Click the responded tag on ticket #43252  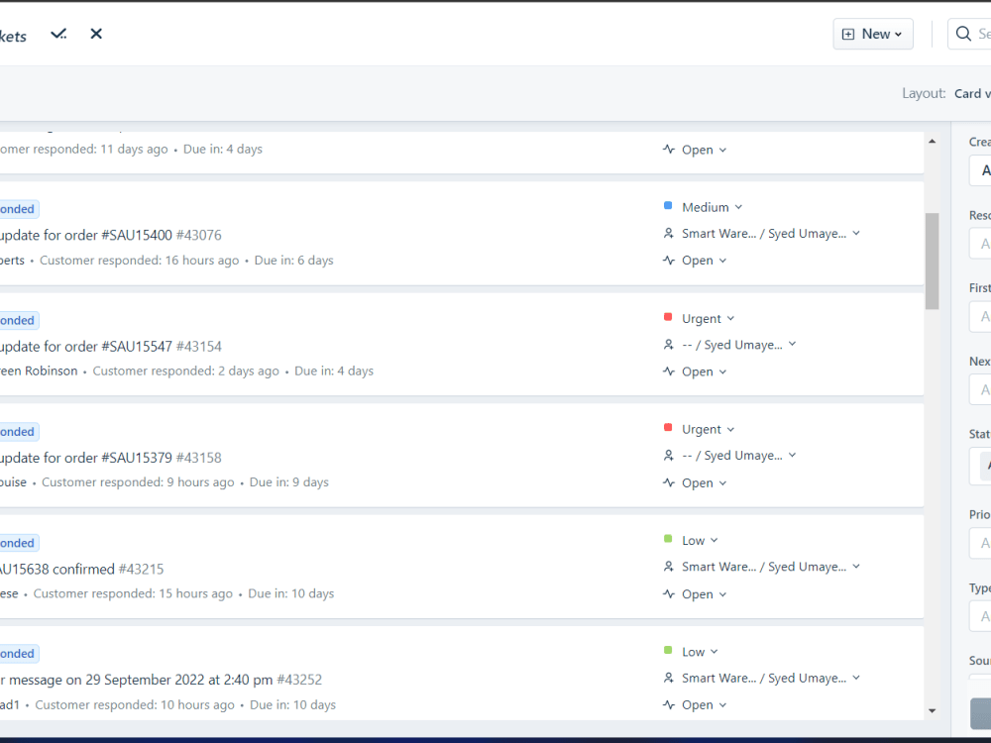19,653
